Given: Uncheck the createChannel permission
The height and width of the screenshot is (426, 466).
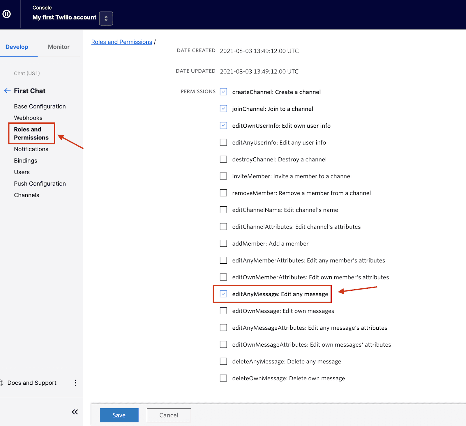Looking at the screenshot, I should point(223,92).
